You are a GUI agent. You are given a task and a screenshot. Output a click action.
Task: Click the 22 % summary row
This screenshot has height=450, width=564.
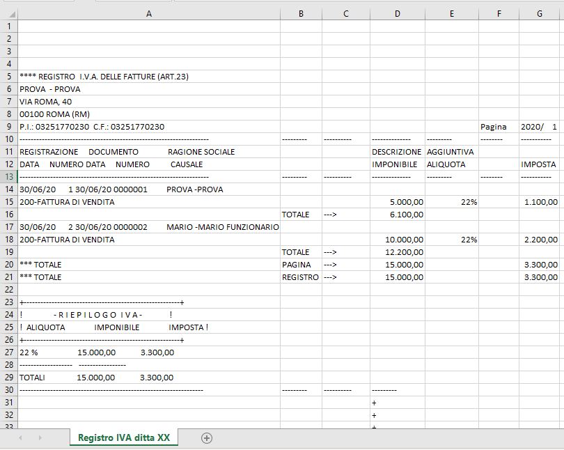(149, 352)
